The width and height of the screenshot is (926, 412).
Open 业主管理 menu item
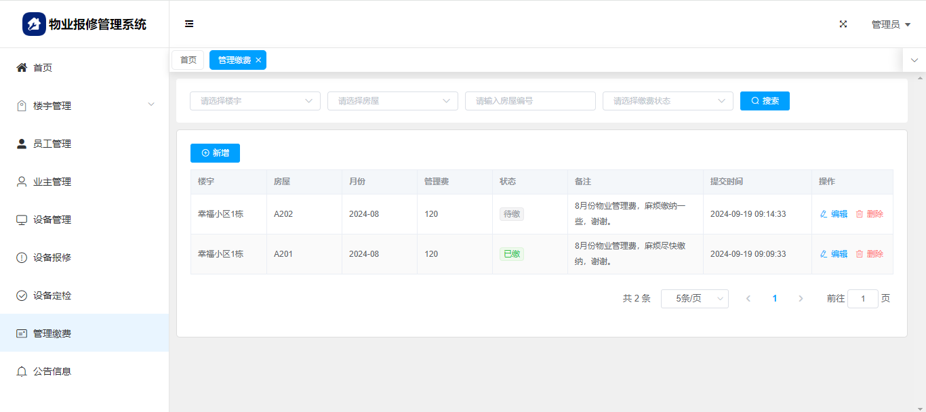(52, 182)
